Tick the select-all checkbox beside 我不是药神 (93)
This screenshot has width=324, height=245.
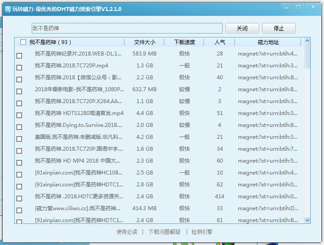(x=23, y=42)
